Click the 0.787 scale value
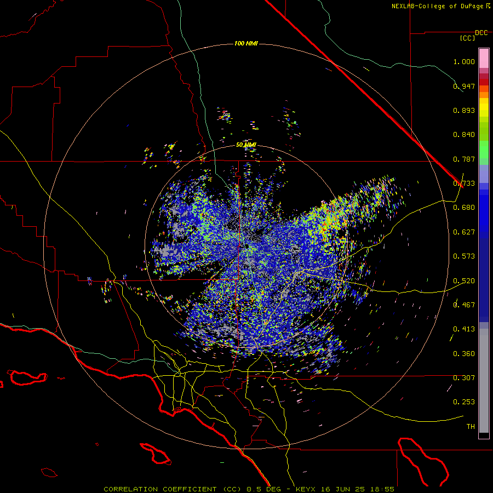Screen dimensions: 493x493 tap(464, 159)
